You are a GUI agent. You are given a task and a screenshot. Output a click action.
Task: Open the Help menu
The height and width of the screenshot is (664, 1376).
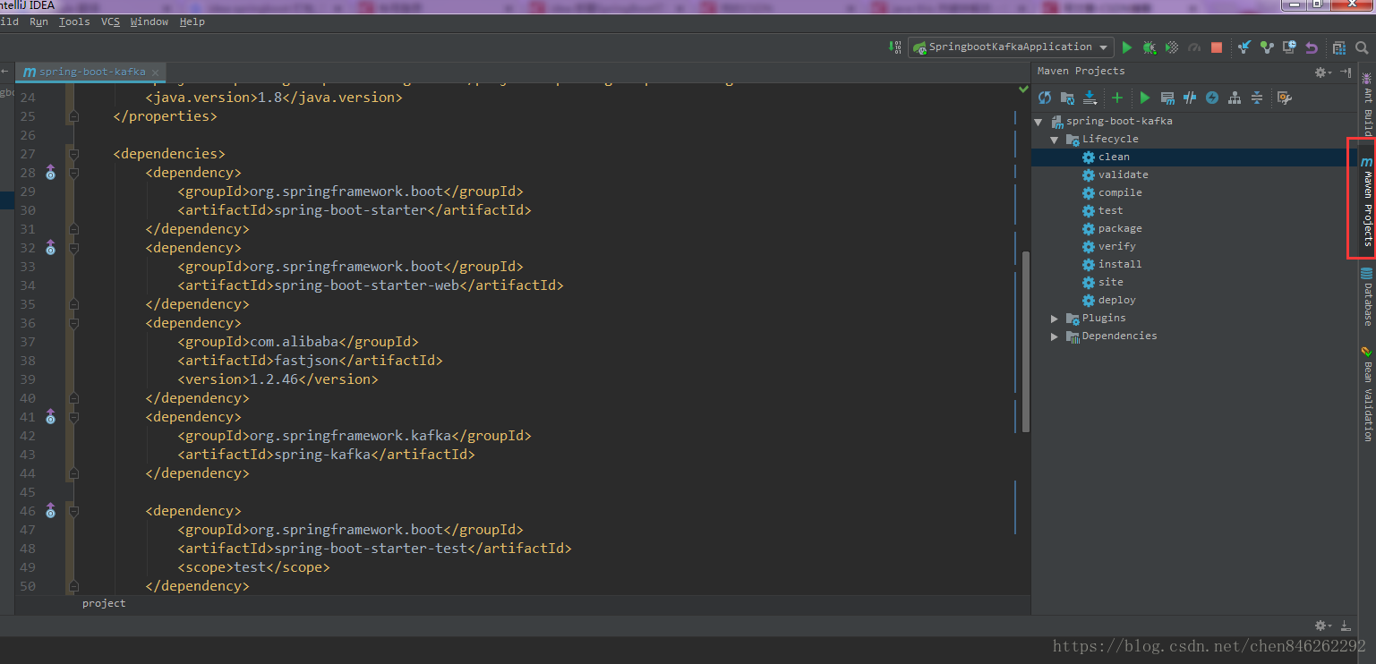point(192,21)
